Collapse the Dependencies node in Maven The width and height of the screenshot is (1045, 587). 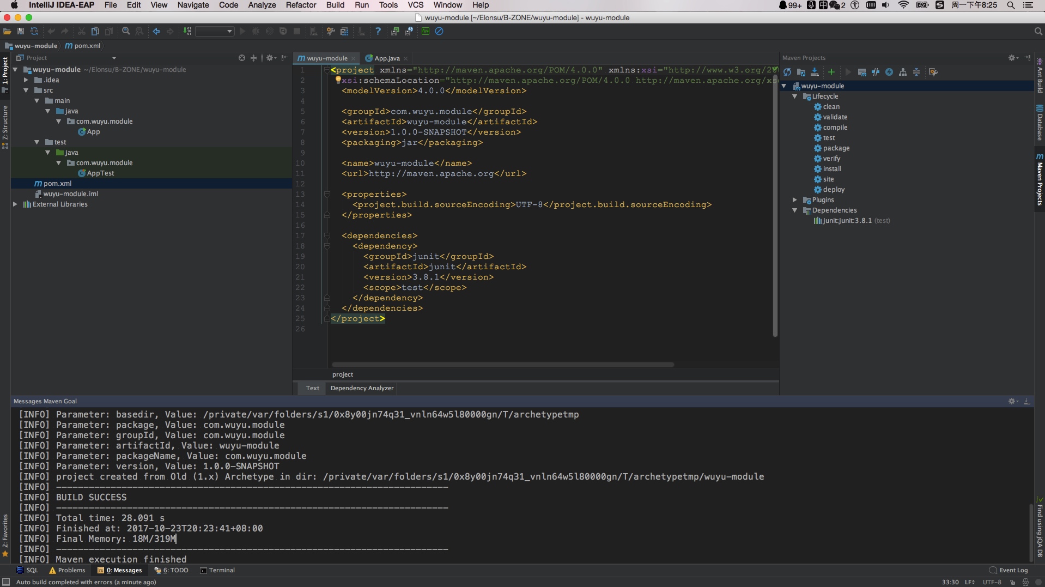794,210
